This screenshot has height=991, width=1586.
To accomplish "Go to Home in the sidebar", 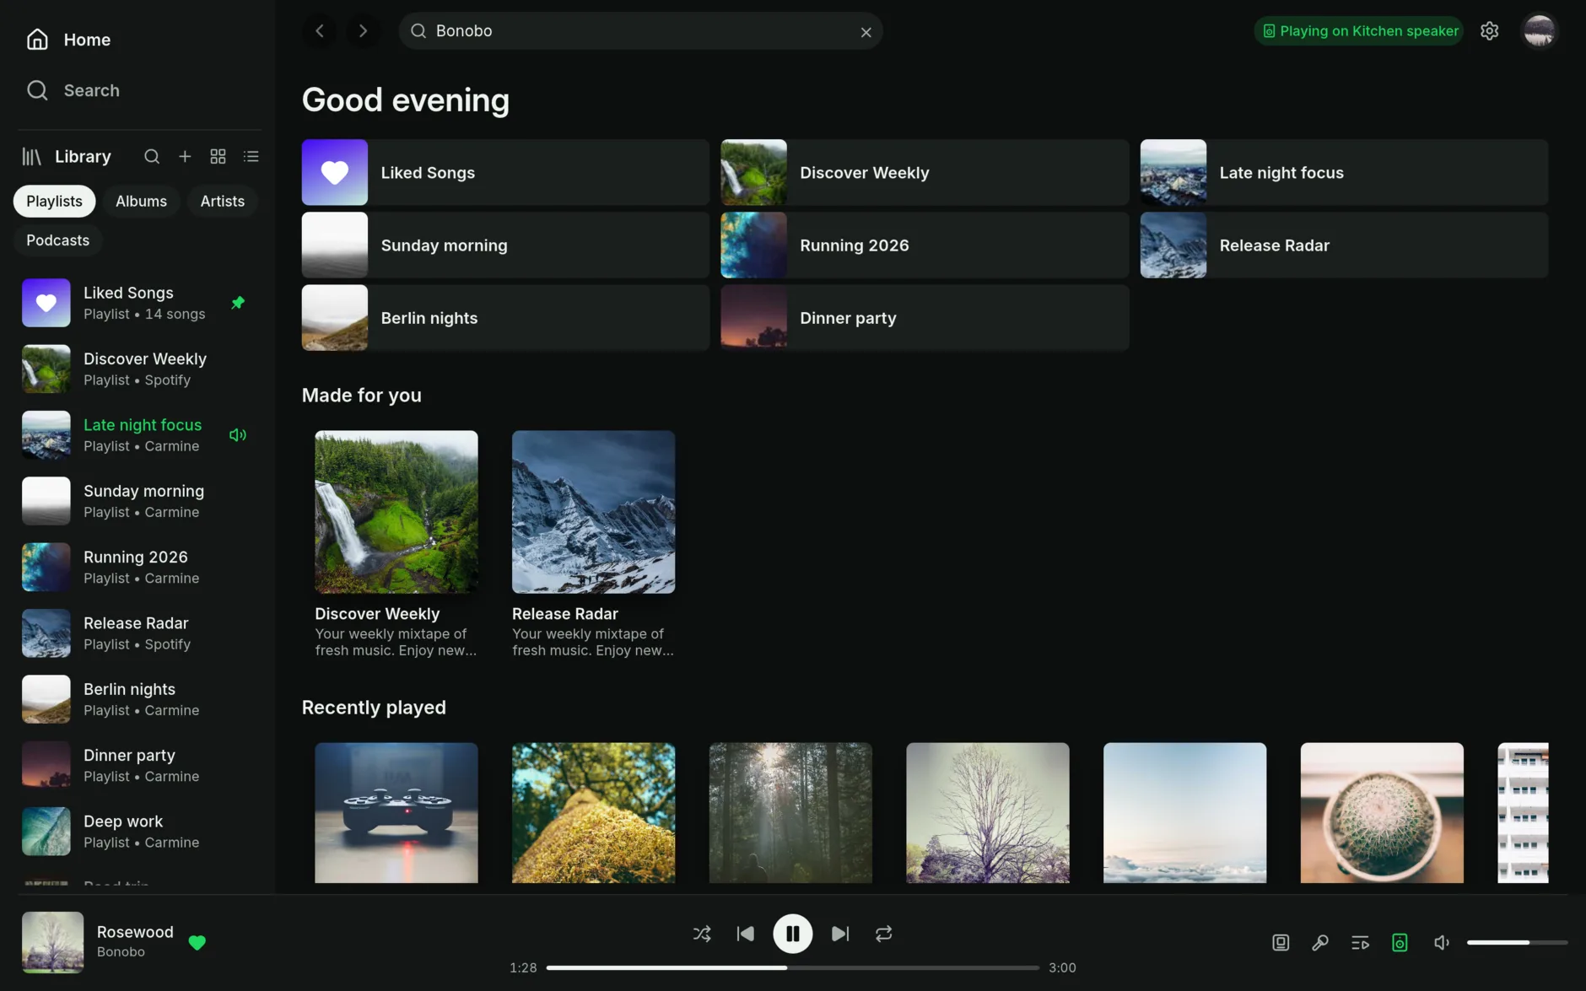I will [68, 40].
